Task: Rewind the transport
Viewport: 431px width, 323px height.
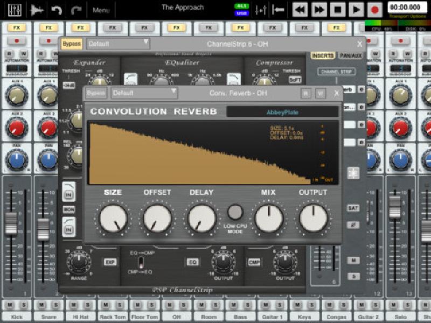Action: 300,10
